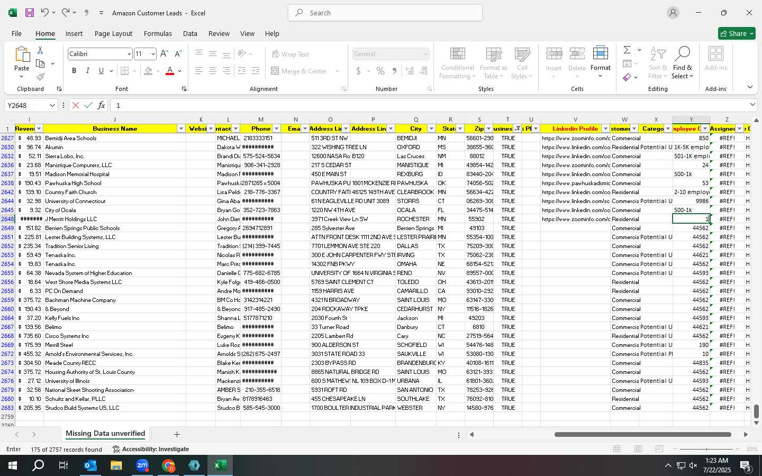Click the Format Painter brush icon
The width and height of the screenshot is (762, 476).
[40, 77]
